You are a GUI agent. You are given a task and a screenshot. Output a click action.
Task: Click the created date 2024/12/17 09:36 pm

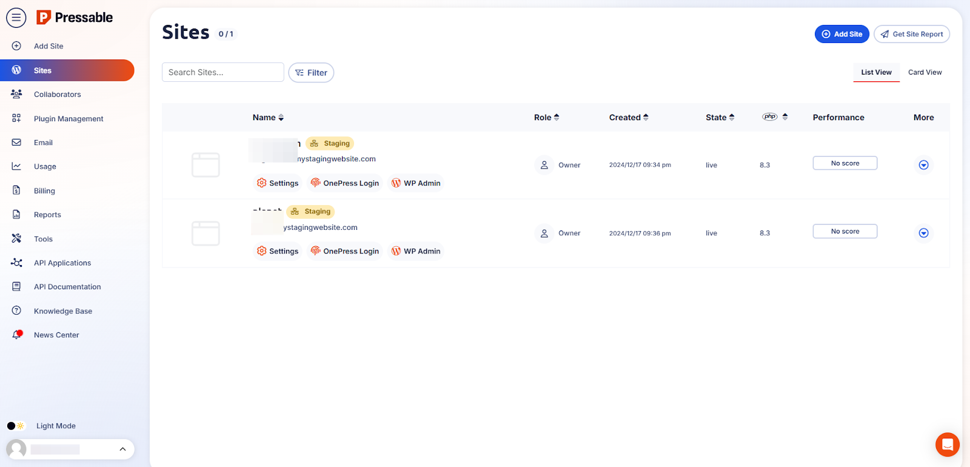tap(640, 233)
